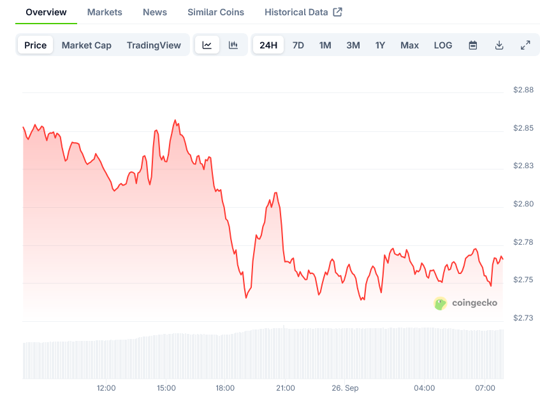Select the 1Y time range
Screen dimensions: 540x397
click(x=380, y=45)
